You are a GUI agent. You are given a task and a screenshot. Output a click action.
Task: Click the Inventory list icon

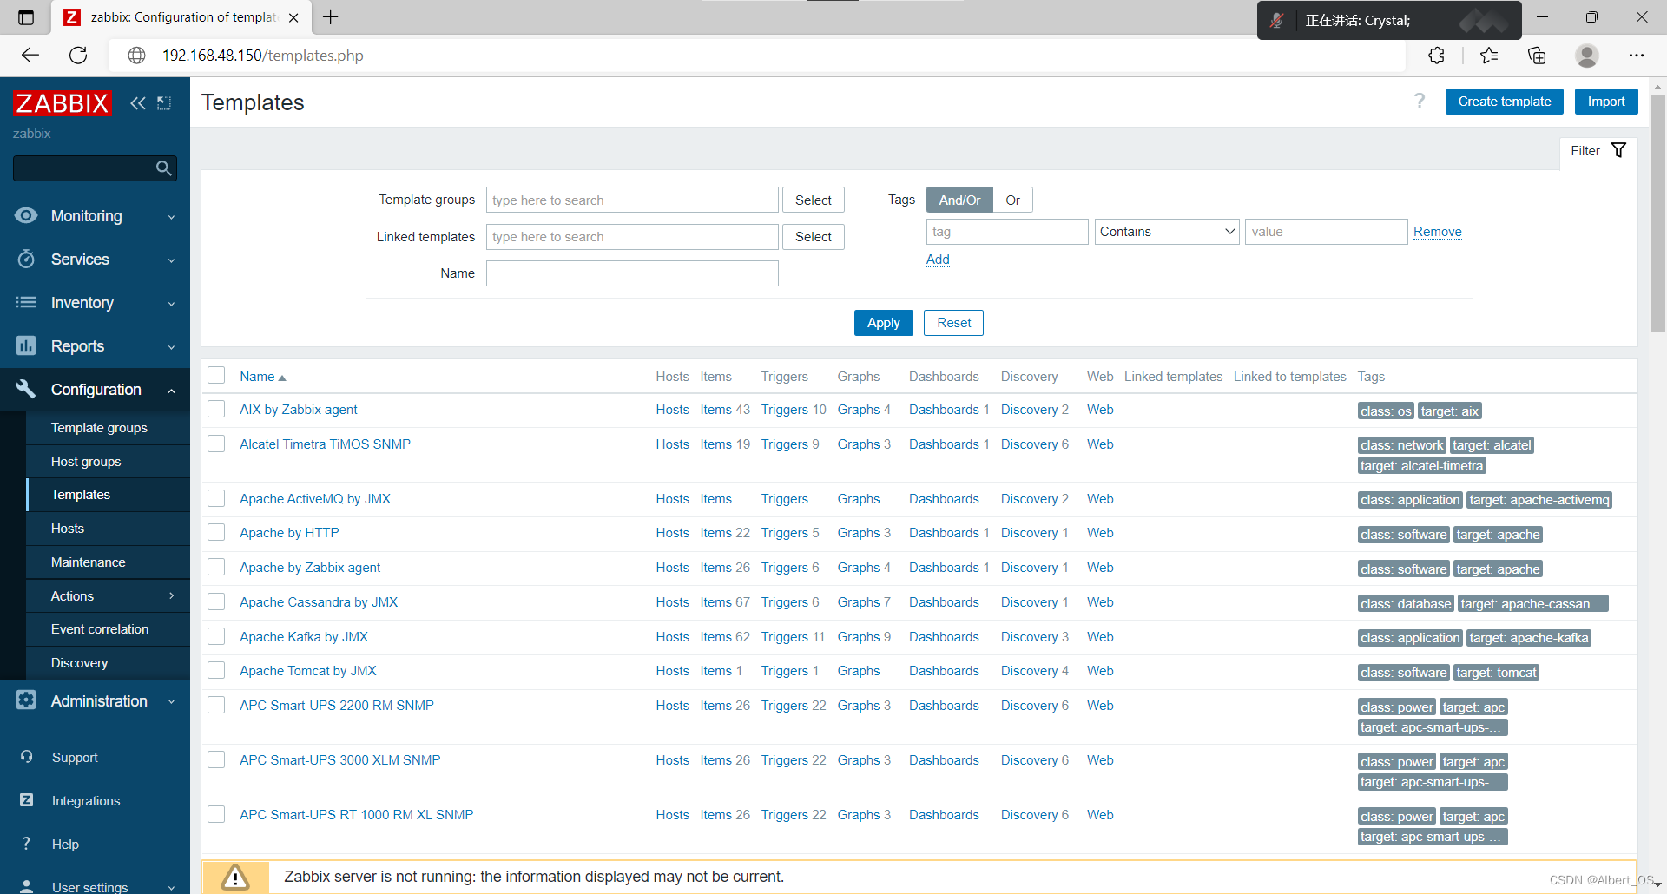point(26,302)
